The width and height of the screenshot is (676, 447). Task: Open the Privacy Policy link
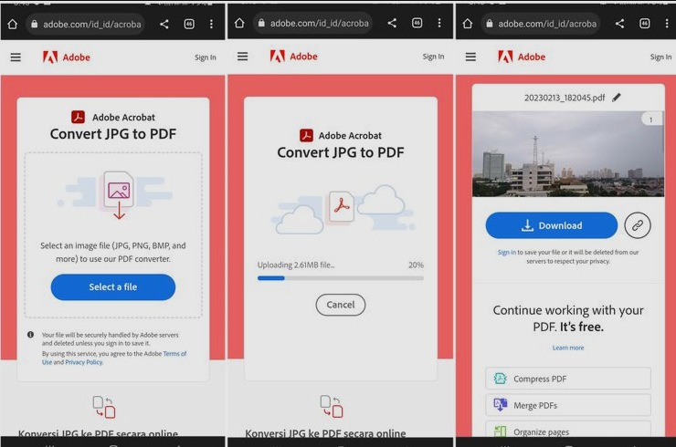coord(84,362)
